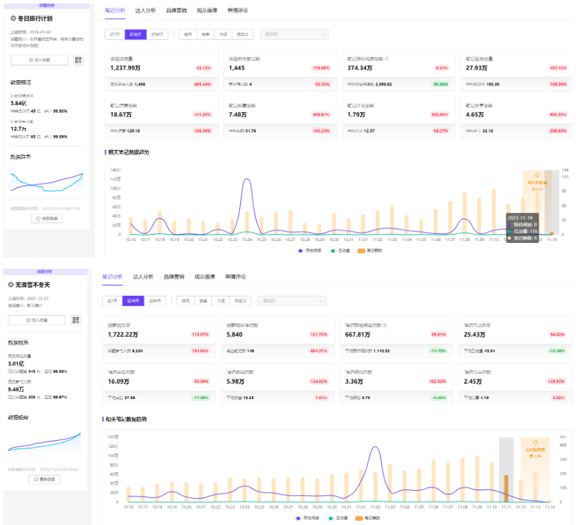Toggle 预估阅读 legend in 冬日旅行计划 chart
576x525 pixels.
[x=309, y=251]
